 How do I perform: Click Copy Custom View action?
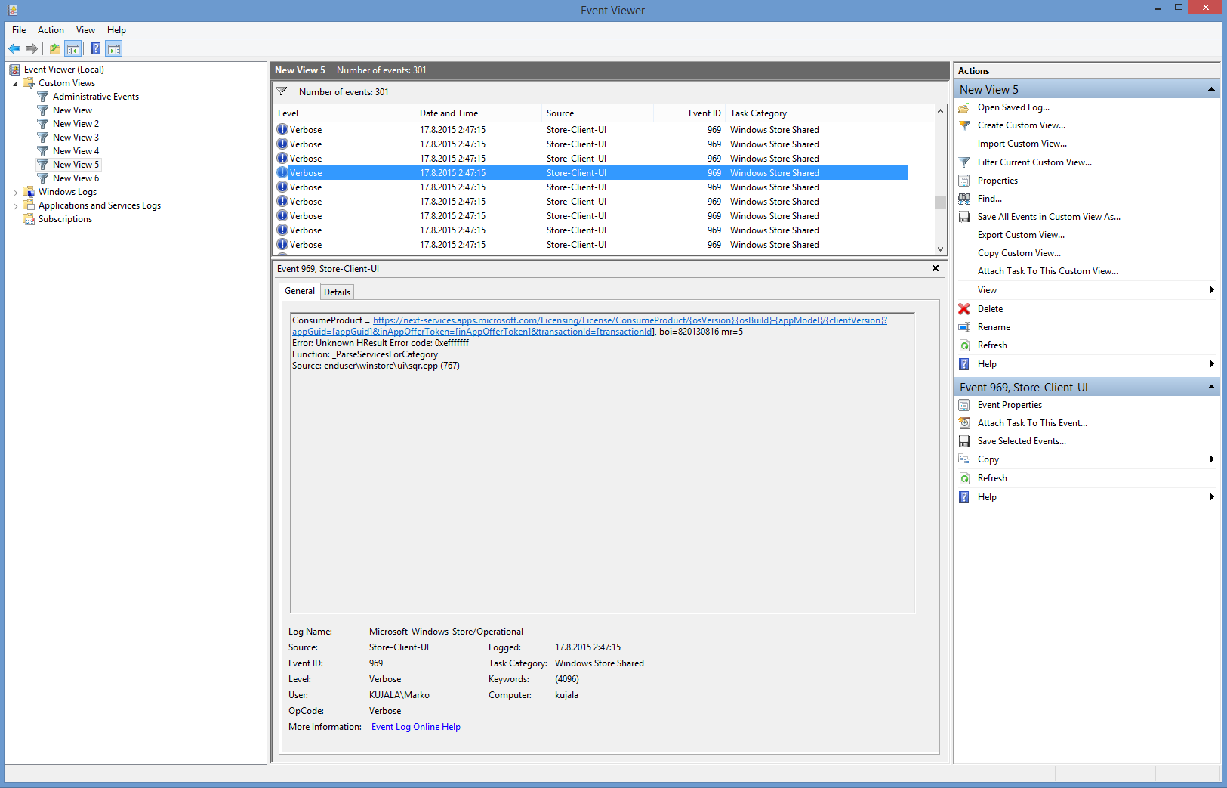coord(1019,253)
